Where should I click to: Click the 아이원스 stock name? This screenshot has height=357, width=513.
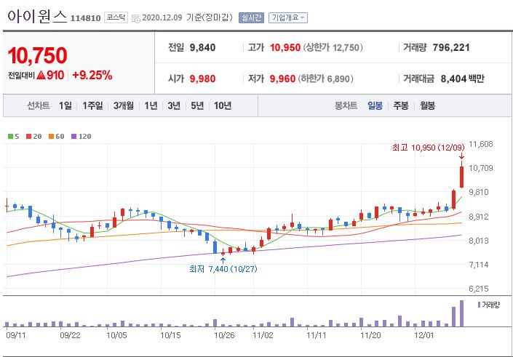[37, 17]
